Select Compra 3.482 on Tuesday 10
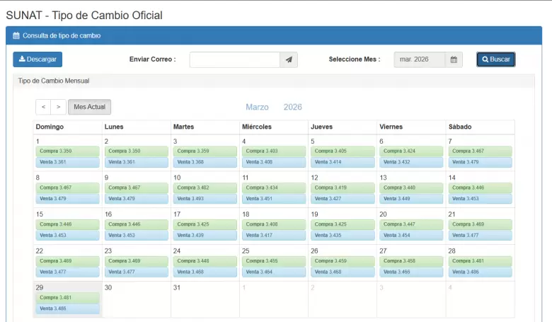 205,188
